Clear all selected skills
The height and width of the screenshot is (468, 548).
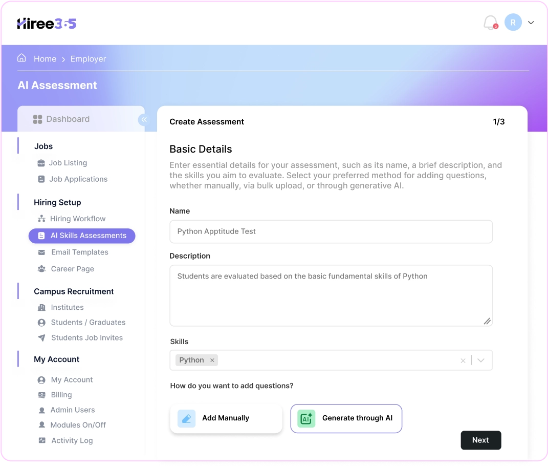pyautogui.click(x=463, y=360)
